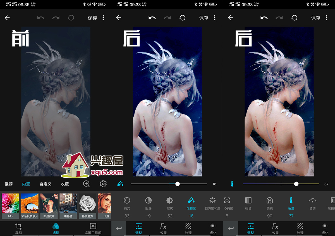Undo the last edit on the color temperature screen

[x=264, y=18]
